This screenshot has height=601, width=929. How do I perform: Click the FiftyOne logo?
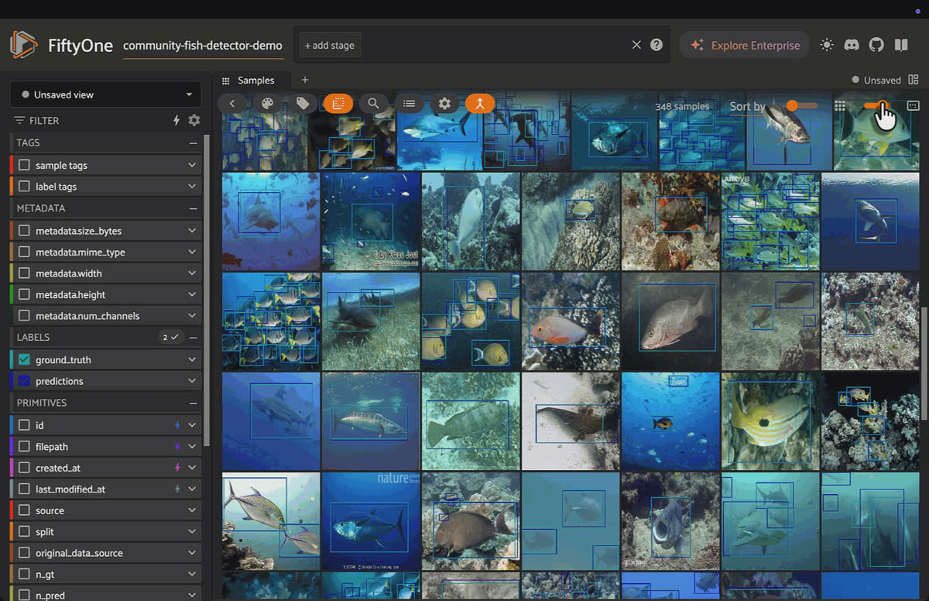(x=24, y=45)
